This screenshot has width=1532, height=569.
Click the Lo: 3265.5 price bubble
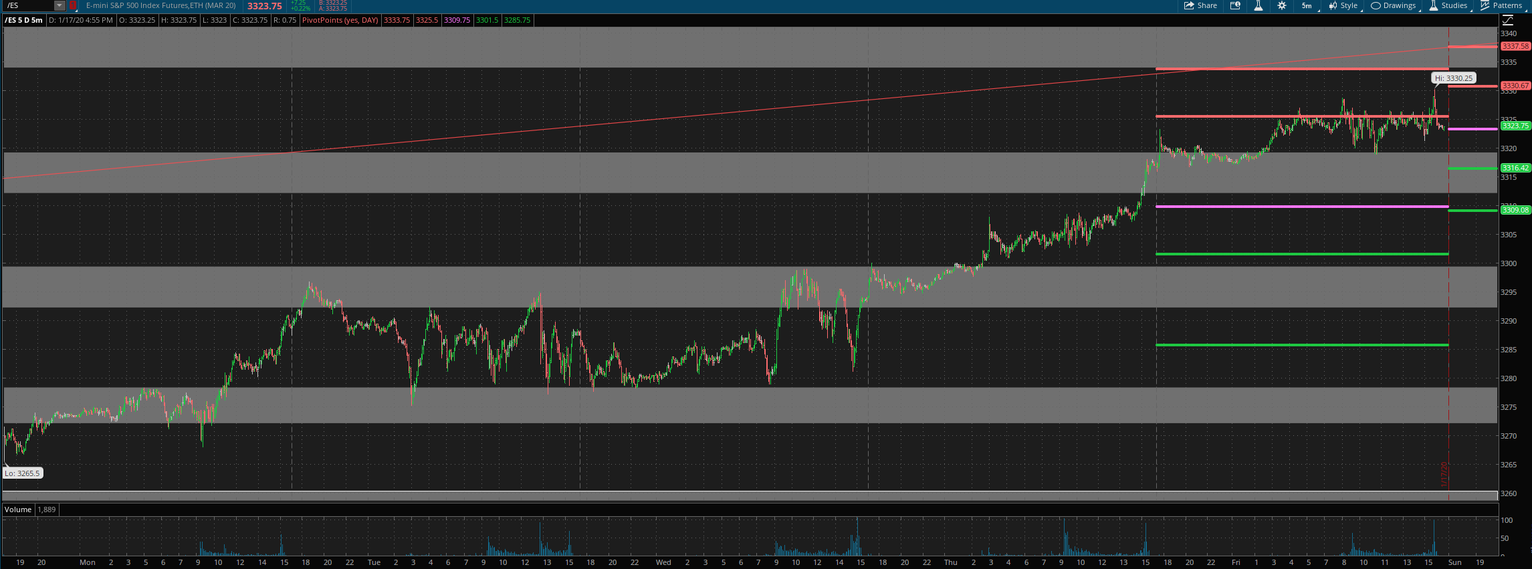(23, 473)
